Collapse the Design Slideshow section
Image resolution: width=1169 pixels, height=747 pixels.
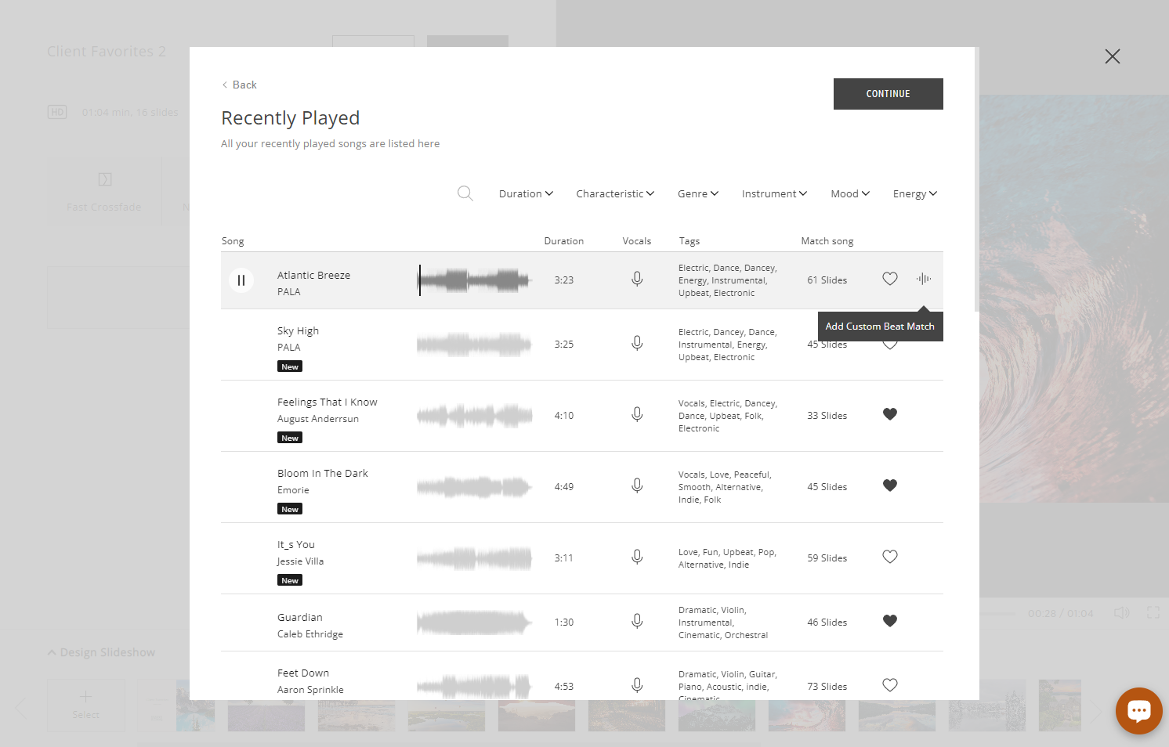point(101,652)
